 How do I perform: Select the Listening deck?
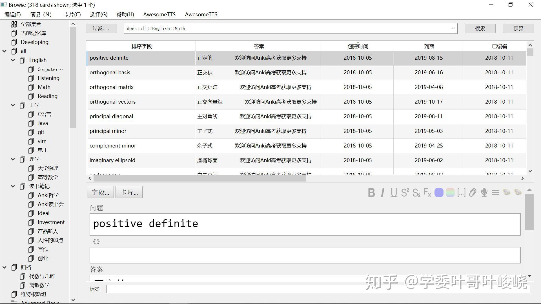(x=48, y=78)
